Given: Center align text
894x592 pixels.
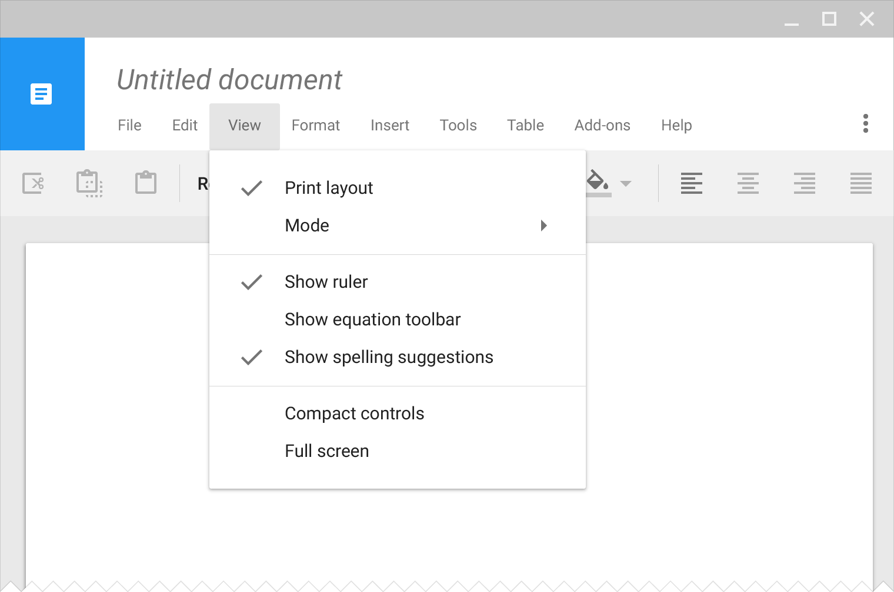Looking at the screenshot, I should 748,183.
